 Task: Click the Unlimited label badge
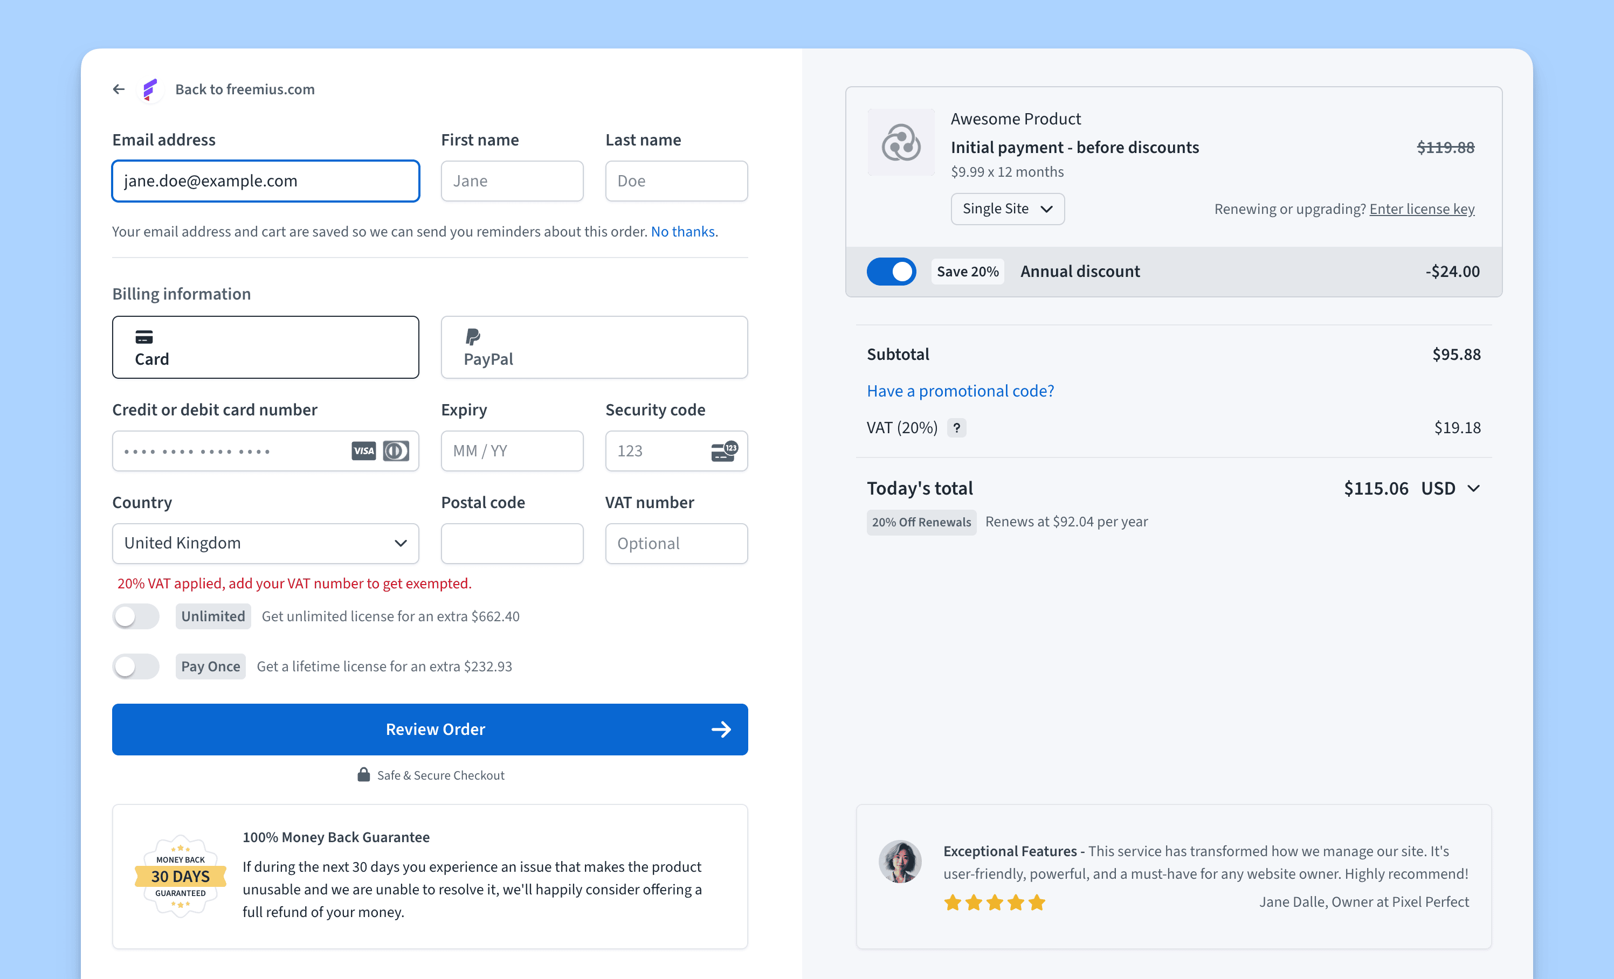213,616
